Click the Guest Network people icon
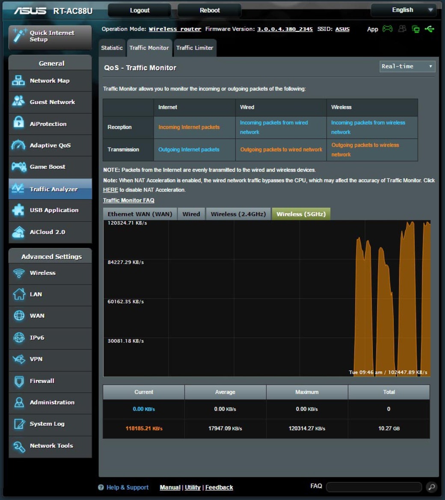445x500 pixels. 18,102
